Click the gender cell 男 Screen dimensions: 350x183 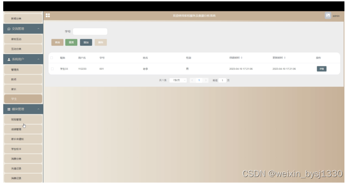pyautogui.click(x=187, y=69)
